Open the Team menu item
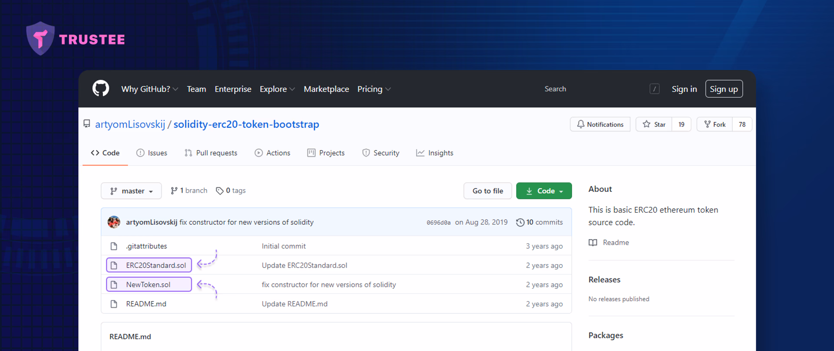Screen dimensions: 834x351 coord(196,89)
